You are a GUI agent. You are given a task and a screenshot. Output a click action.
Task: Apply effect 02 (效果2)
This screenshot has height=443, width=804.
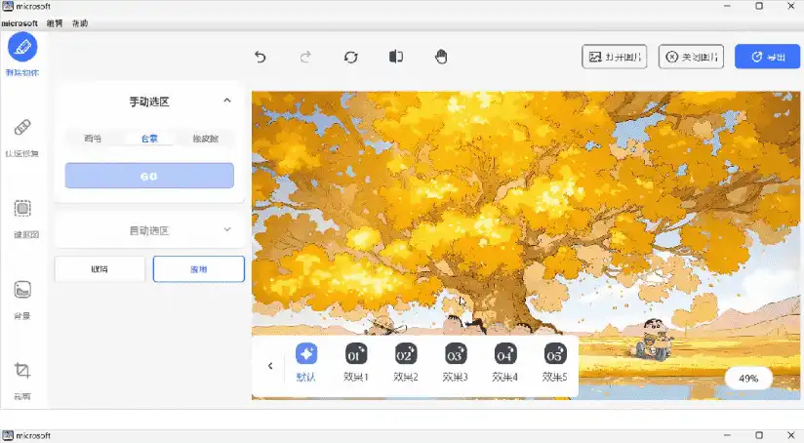406,363
